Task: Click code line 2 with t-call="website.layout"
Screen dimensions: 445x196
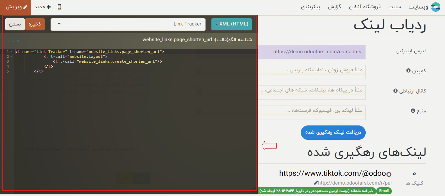Action: click(x=75, y=57)
